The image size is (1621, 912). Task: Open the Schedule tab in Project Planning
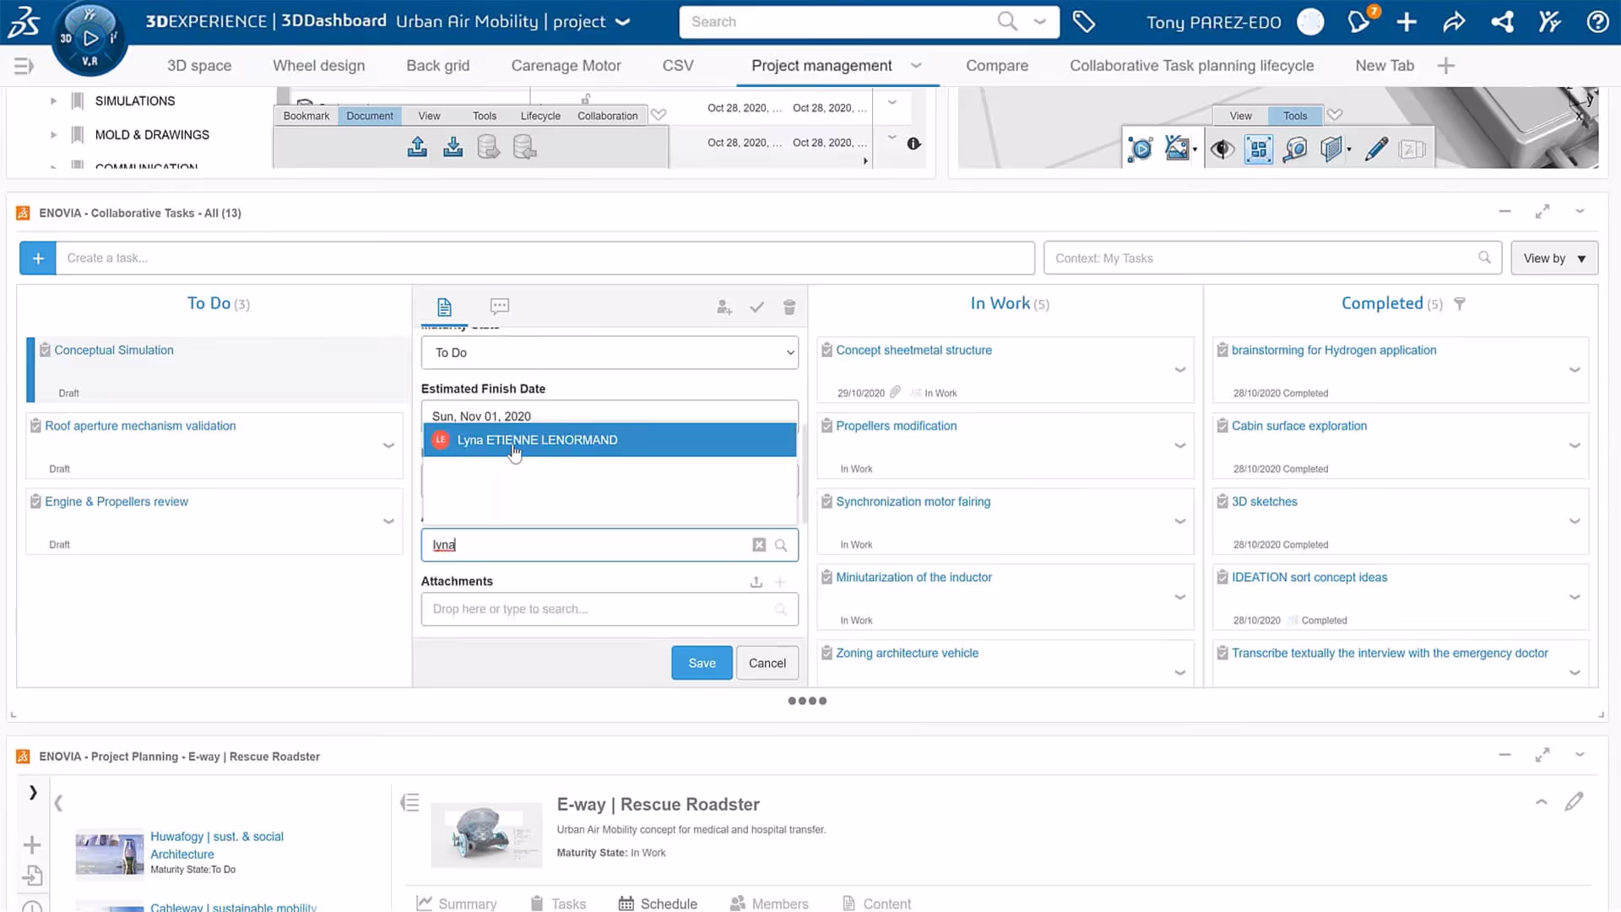(x=659, y=904)
